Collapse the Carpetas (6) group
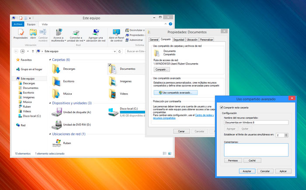306x190 pixels. tap(50, 60)
